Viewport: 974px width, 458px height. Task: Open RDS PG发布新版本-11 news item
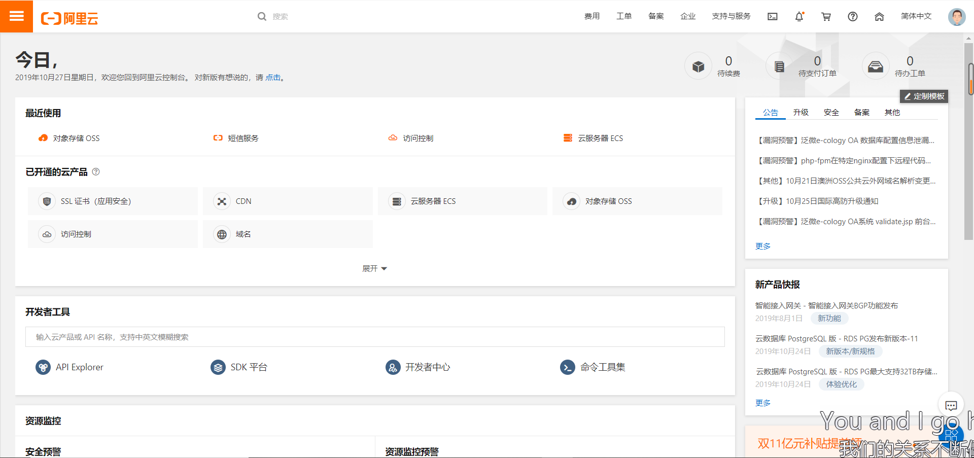click(837, 338)
